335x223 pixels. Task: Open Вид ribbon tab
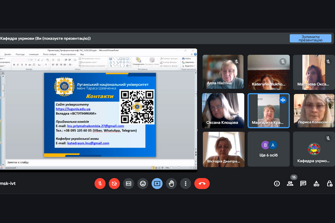pos(82,54)
